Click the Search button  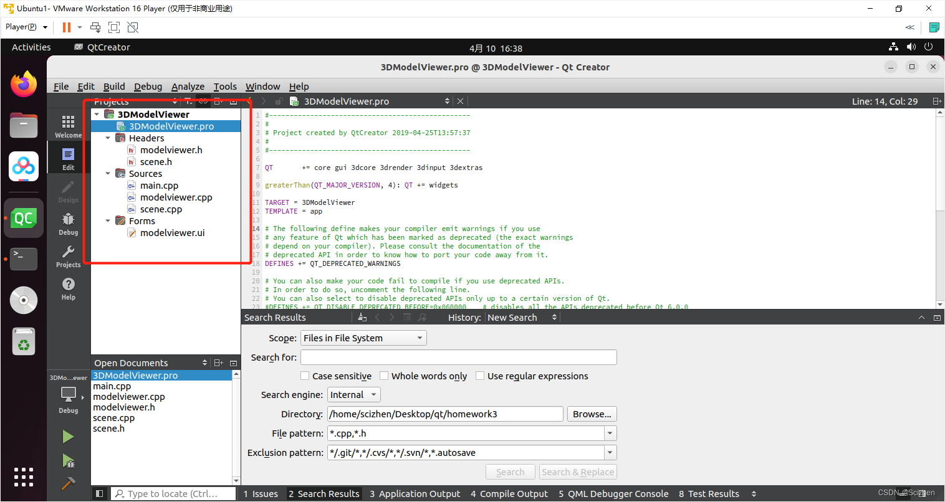(510, 472)
